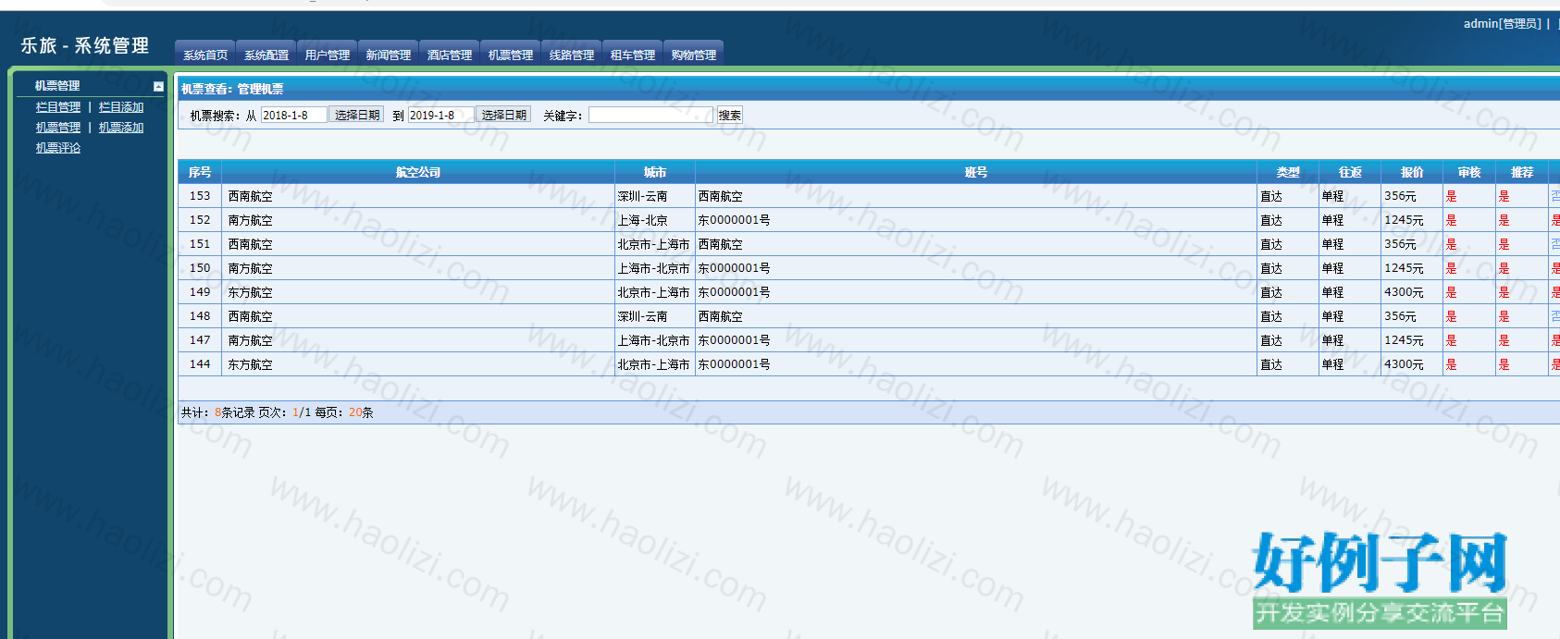Select row number 151

[200, 244]
